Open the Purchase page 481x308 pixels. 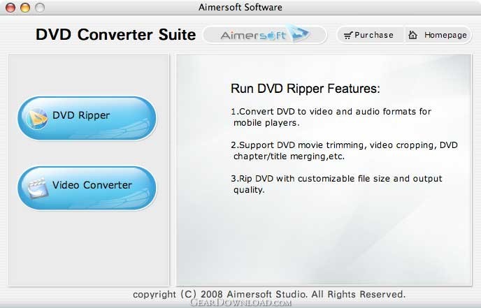[x=371, y=35]
